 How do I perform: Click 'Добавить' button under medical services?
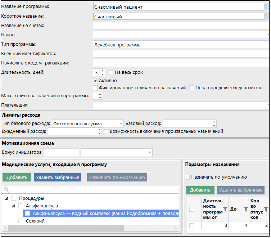click(x=17, y=178)
